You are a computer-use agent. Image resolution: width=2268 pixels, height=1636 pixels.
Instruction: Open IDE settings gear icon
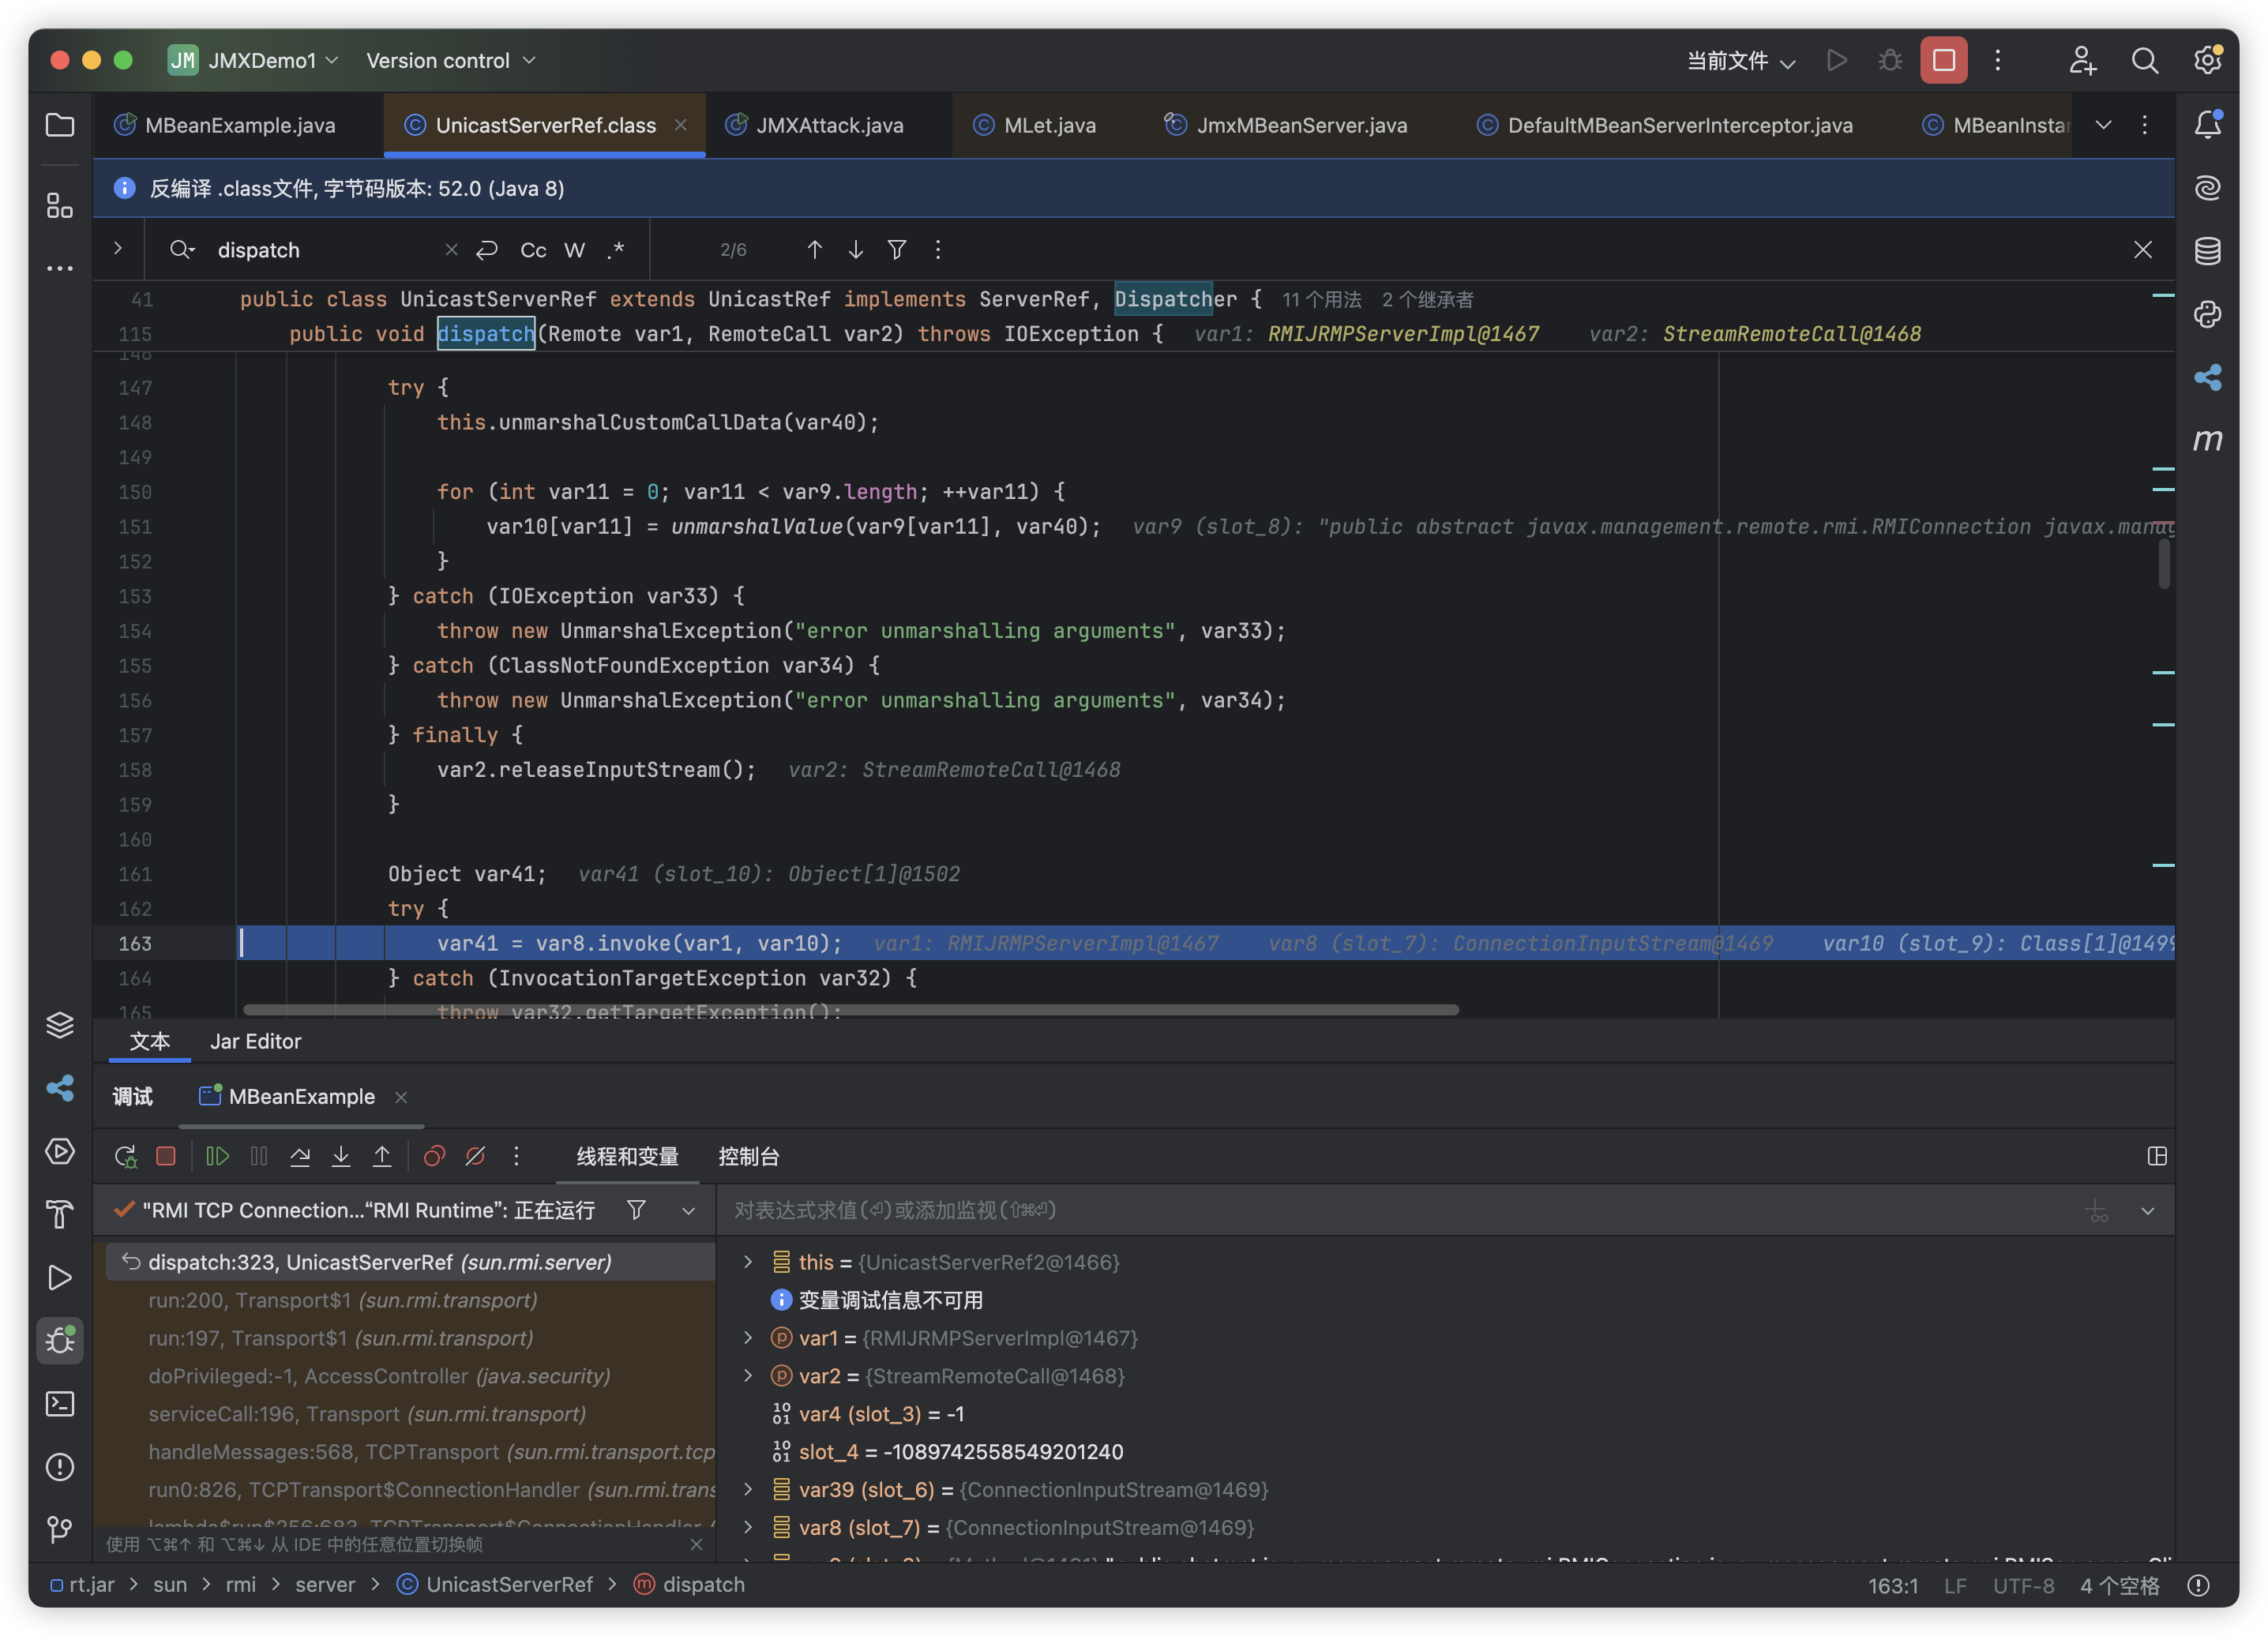(x=2207, y=61)
